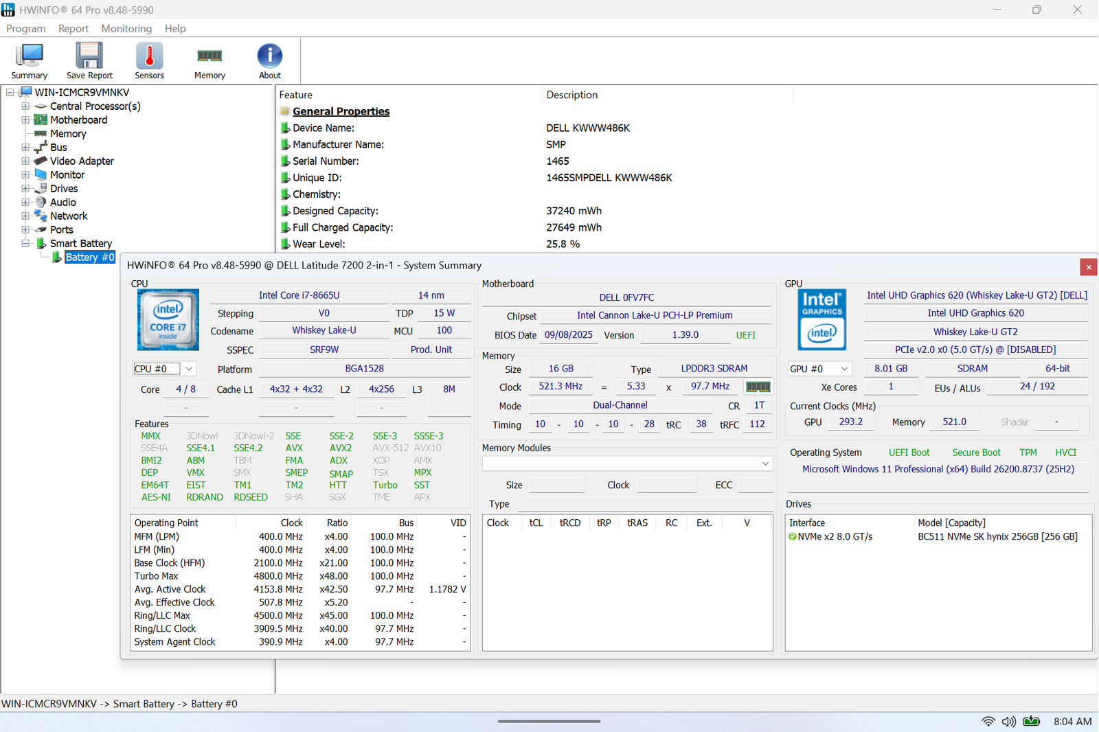Click the General Properties folder icon
Image resolution: width=1099 pixels, height=732 pixels.
[285, 111]
